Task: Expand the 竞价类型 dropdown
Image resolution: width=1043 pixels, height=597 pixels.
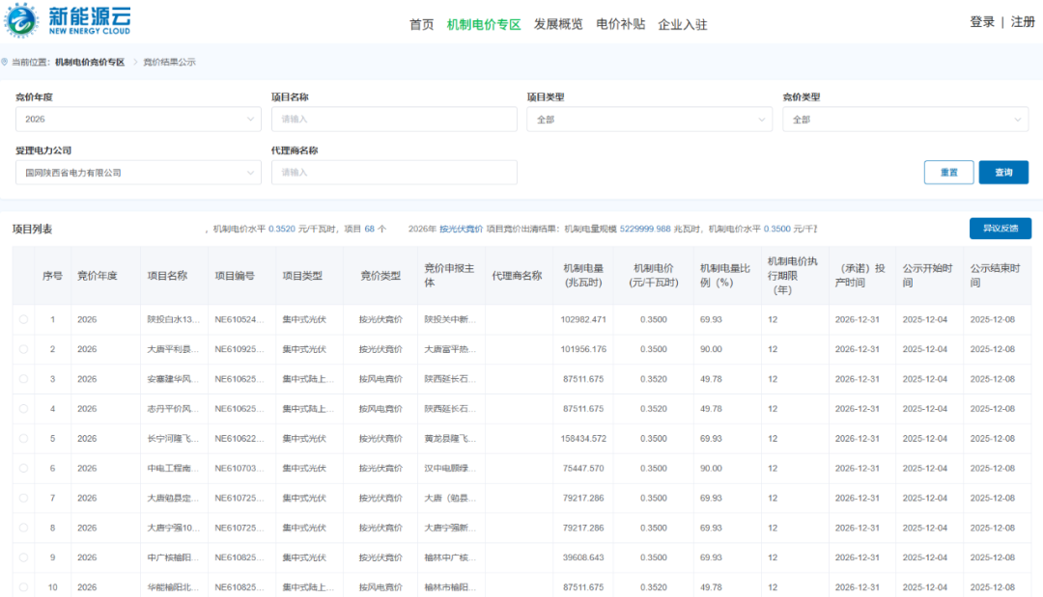Action: 905,120
